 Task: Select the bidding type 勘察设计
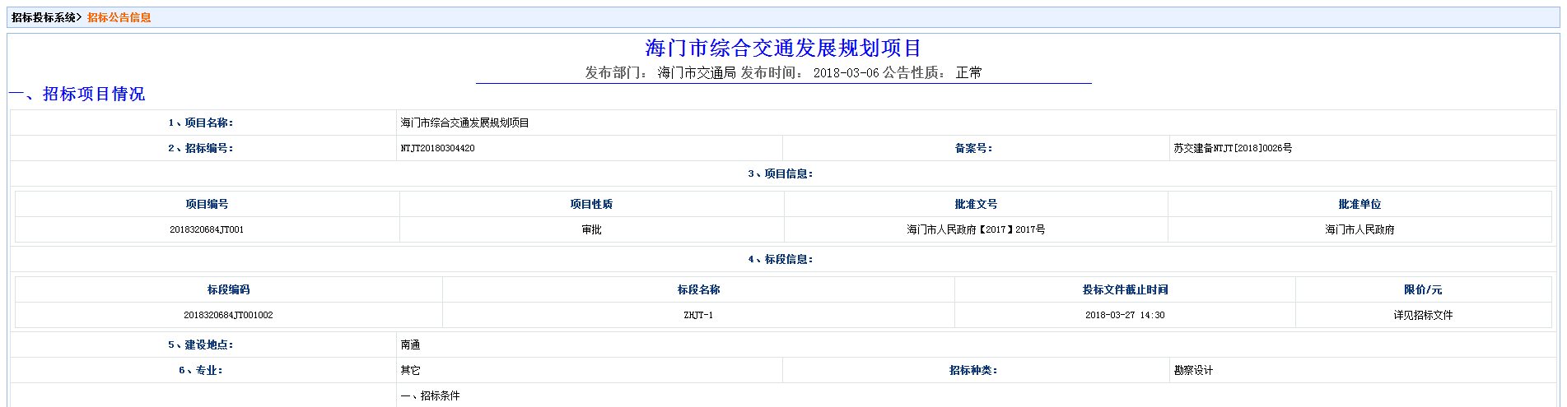[x=1193, y=370]
